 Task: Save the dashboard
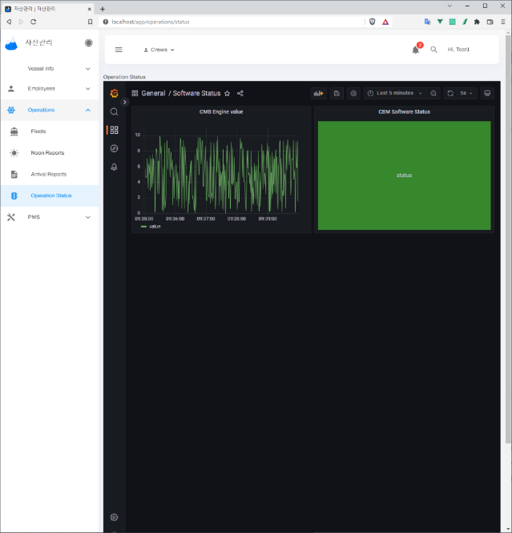[x=337, y=93]
